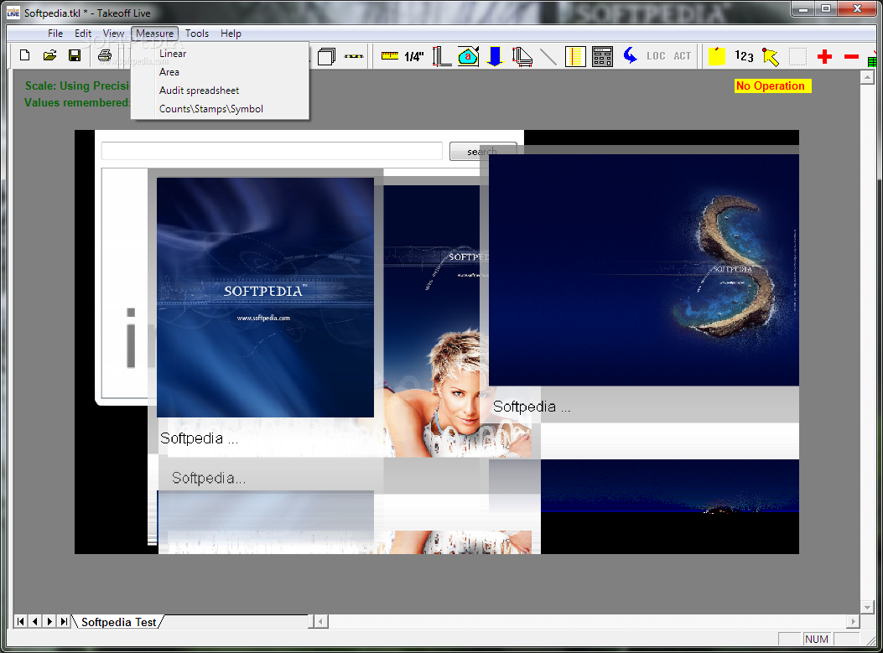Open the Edit menu
This screenshot has height=653, width=883.
83,34
